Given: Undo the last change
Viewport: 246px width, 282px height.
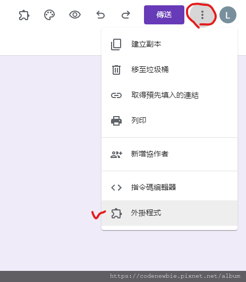Looking at the screenshot, I should pyautogui.click(x=100, y=15).
